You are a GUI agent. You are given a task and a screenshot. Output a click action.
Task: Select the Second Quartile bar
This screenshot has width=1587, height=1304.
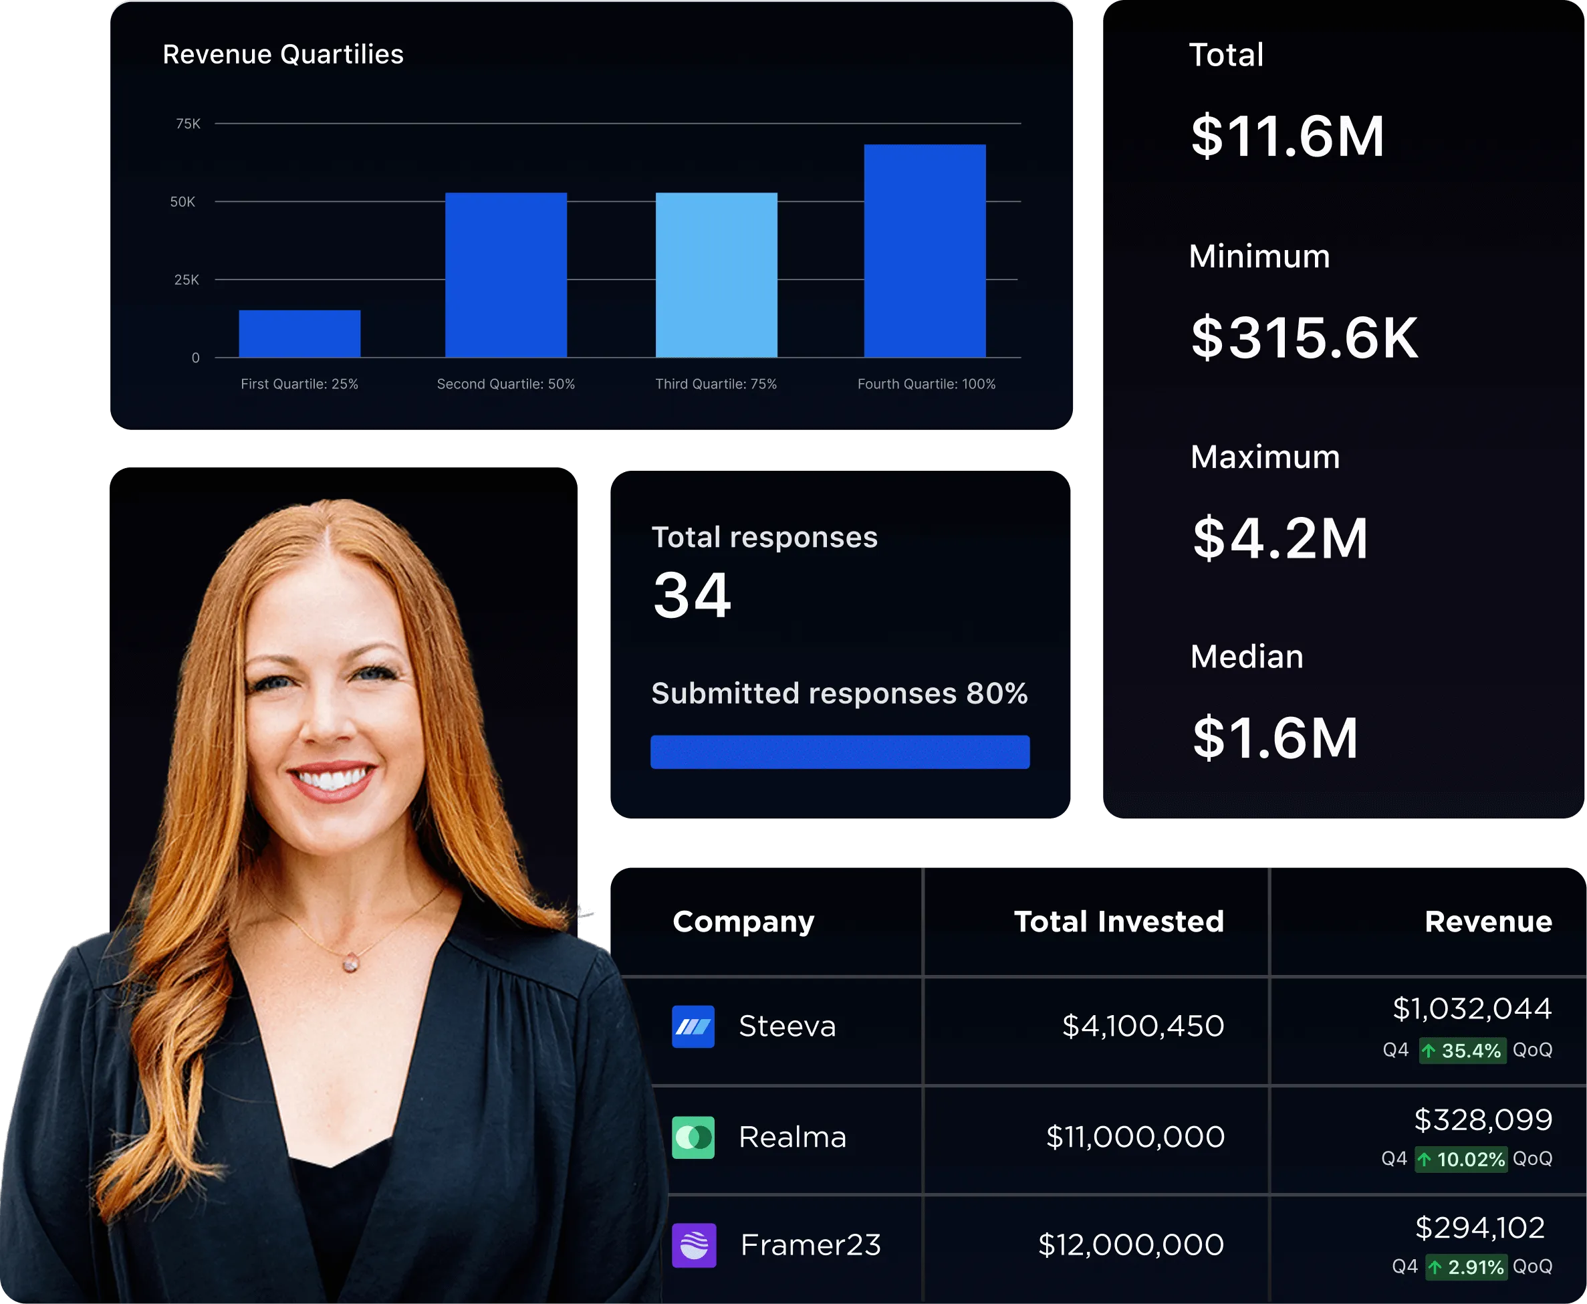tap(506, 275)
